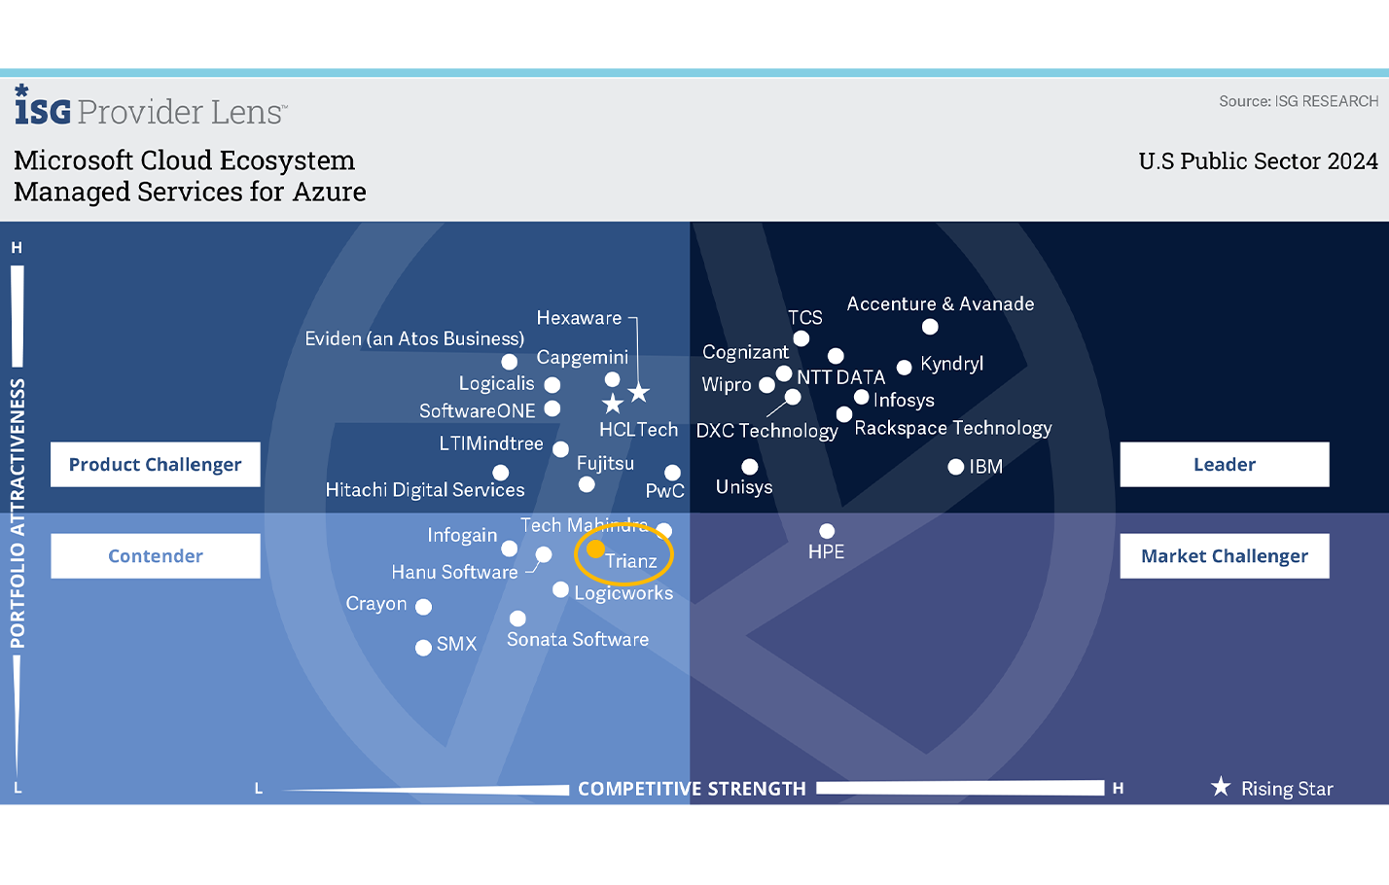Select the Accenture & Avanade data point
This screenshot has height=885, width=1389.
pyautogui.click(x=929, y=327)
